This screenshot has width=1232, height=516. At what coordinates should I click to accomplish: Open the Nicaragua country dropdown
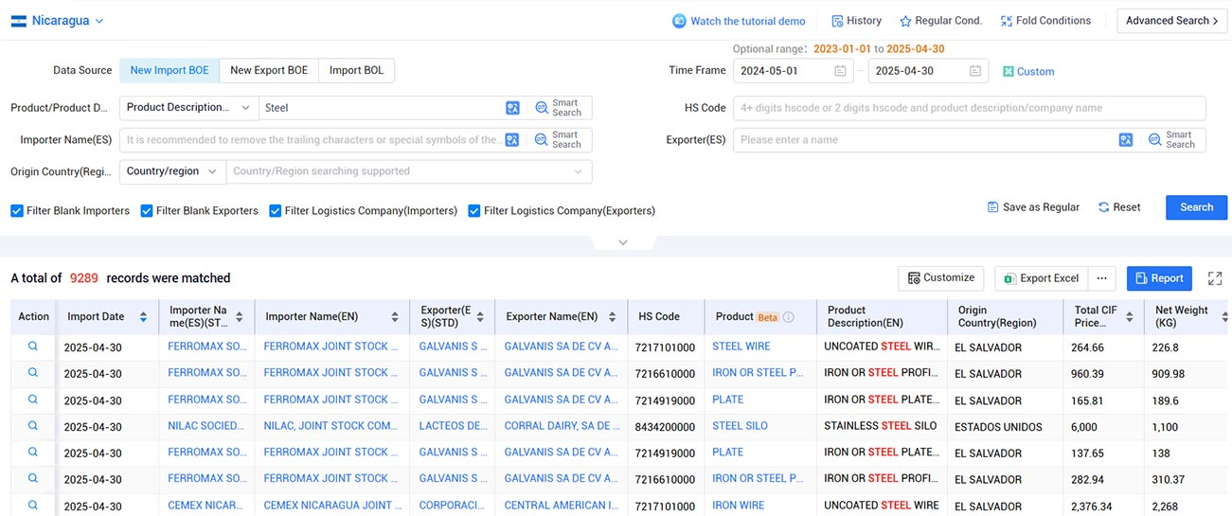pos(58,21)
